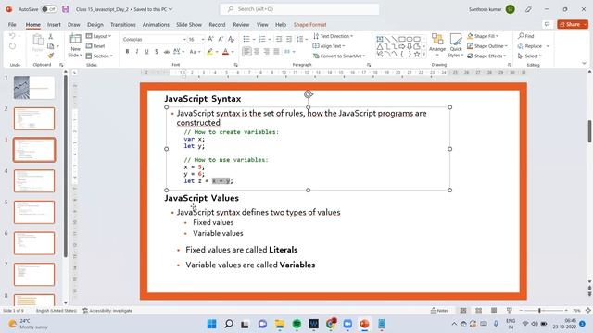The image size is (593, 333).
Task: Select slide 4 thumbnail
Action: click(x=34, y=181)
